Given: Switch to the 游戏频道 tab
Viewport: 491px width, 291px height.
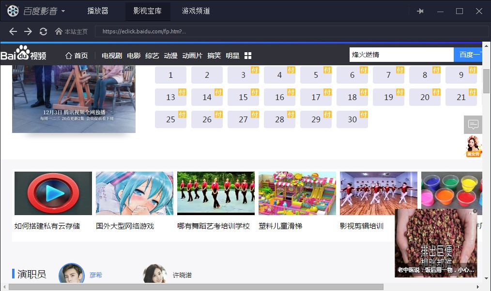Looking at the screenshot, I should click(x=196, y=11).
